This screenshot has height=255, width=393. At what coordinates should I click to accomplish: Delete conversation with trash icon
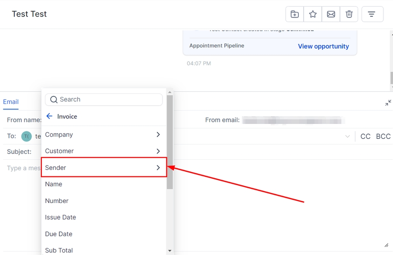[x=349, y=14]
